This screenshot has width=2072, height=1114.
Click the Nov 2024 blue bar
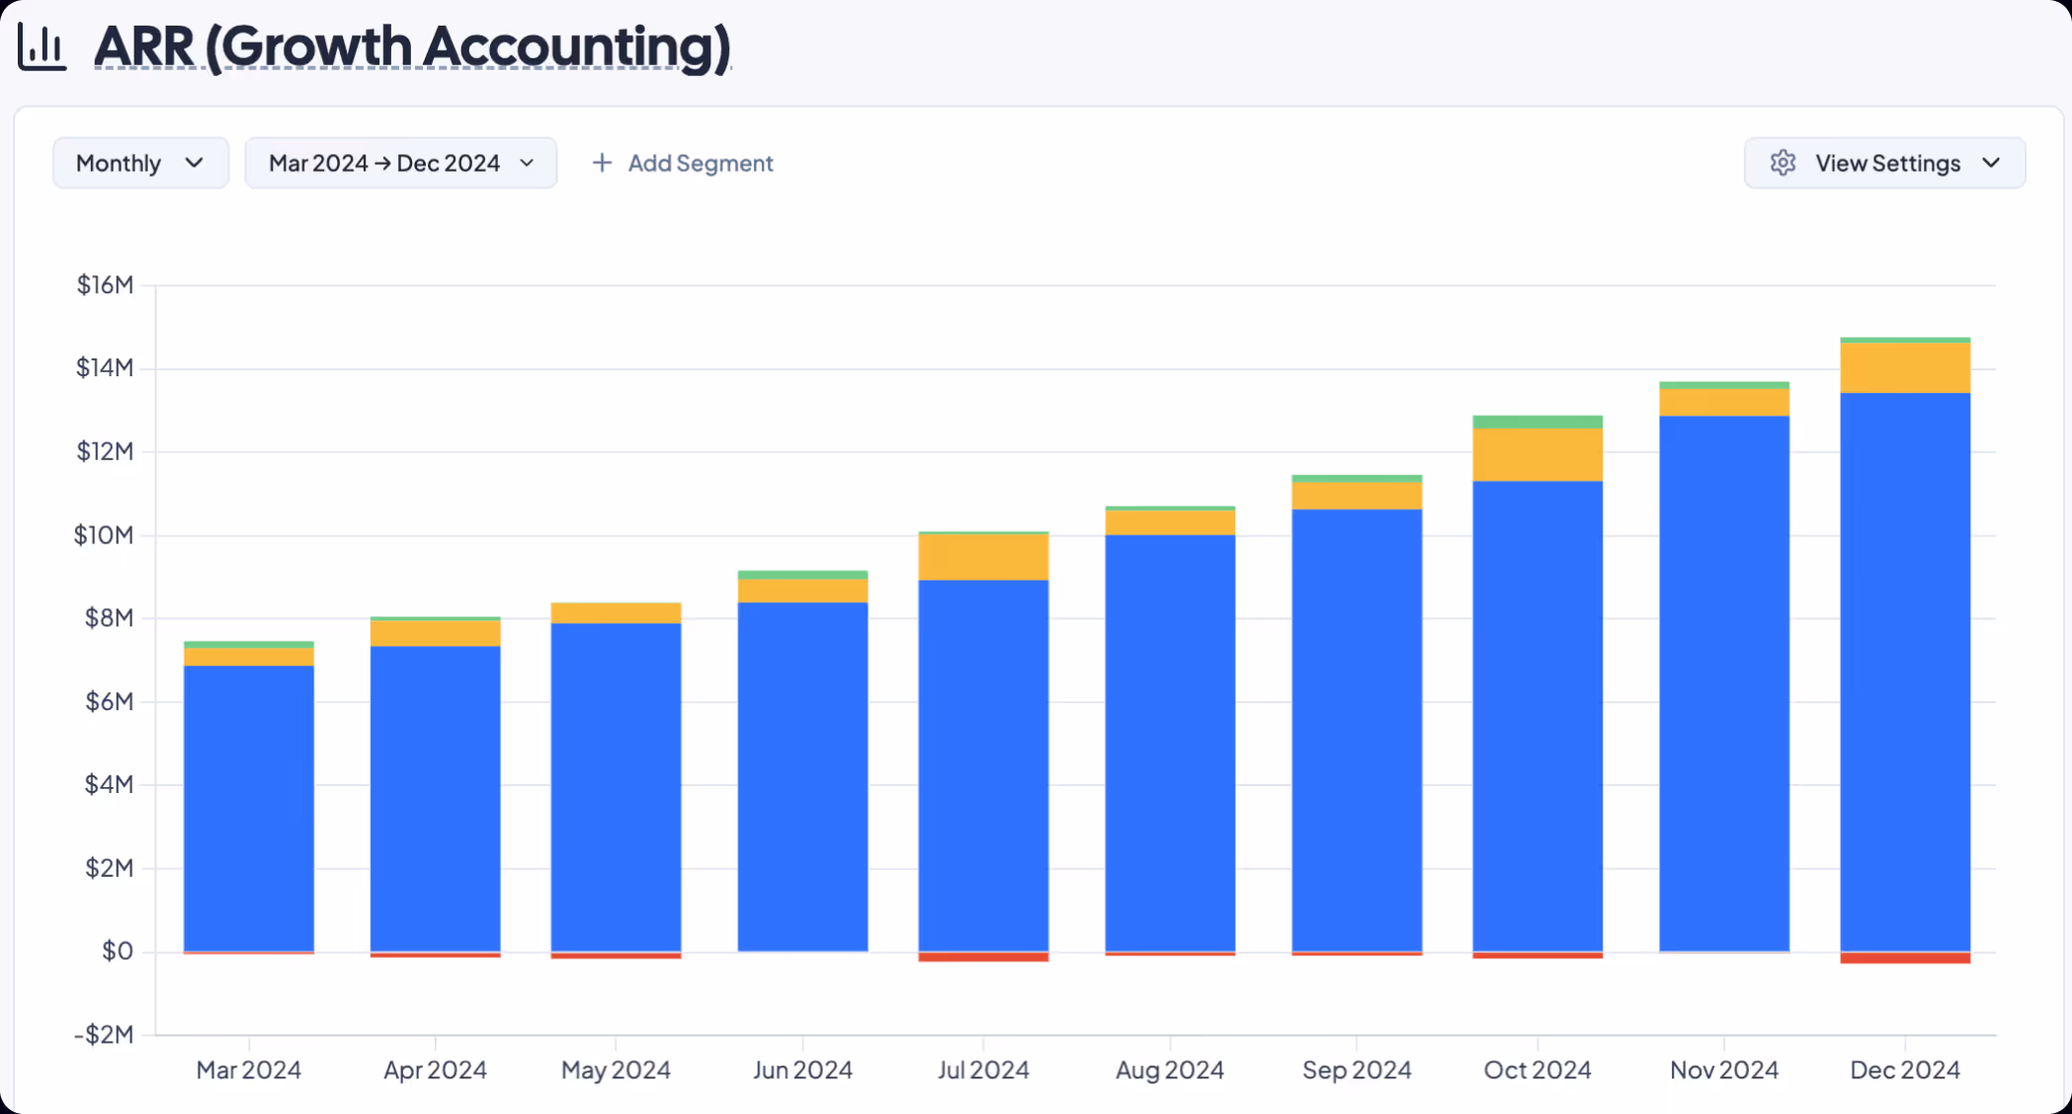tap(1723, 683)
